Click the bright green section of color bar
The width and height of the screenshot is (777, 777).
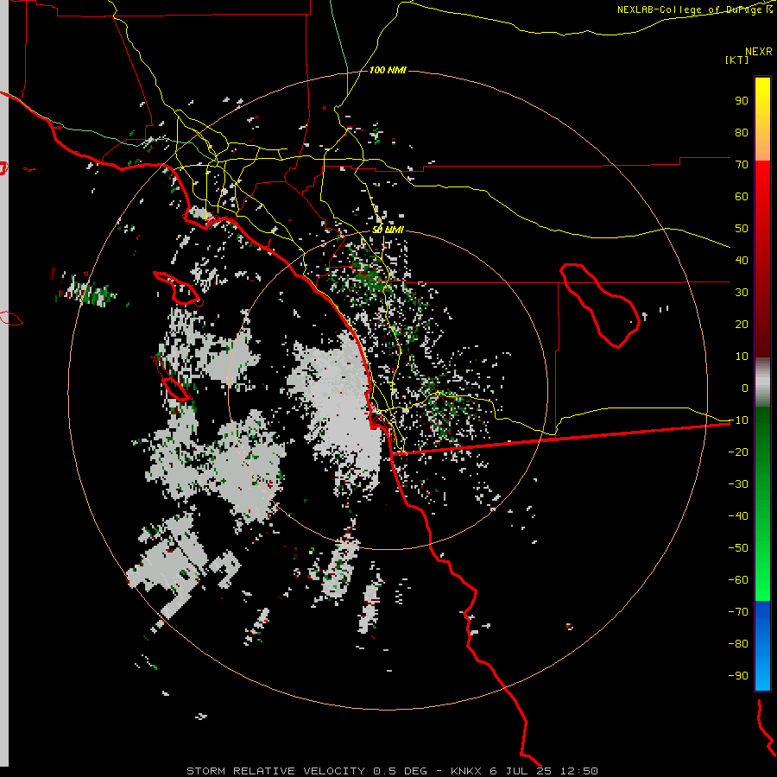(762, 570)
